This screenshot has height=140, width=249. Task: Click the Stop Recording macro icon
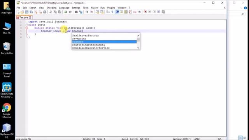[x=149, y=12]
